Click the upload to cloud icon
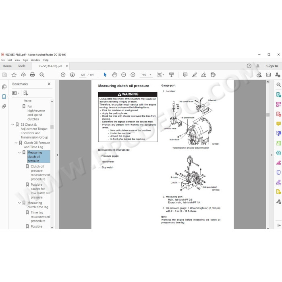 [x=23, y=75]
